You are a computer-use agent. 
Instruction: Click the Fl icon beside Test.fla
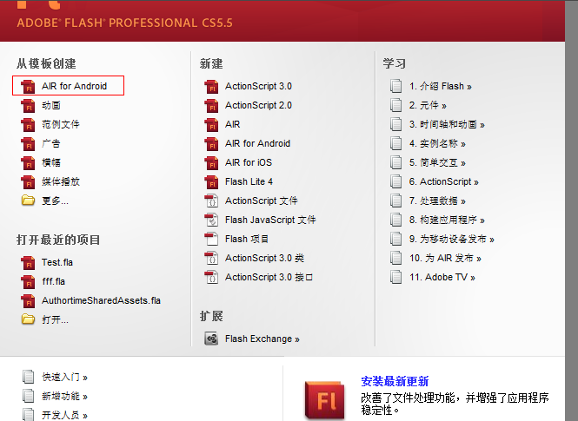[28, 262]
